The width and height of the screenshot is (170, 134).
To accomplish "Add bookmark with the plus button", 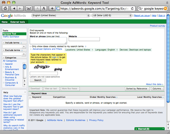I will point(52,8).
